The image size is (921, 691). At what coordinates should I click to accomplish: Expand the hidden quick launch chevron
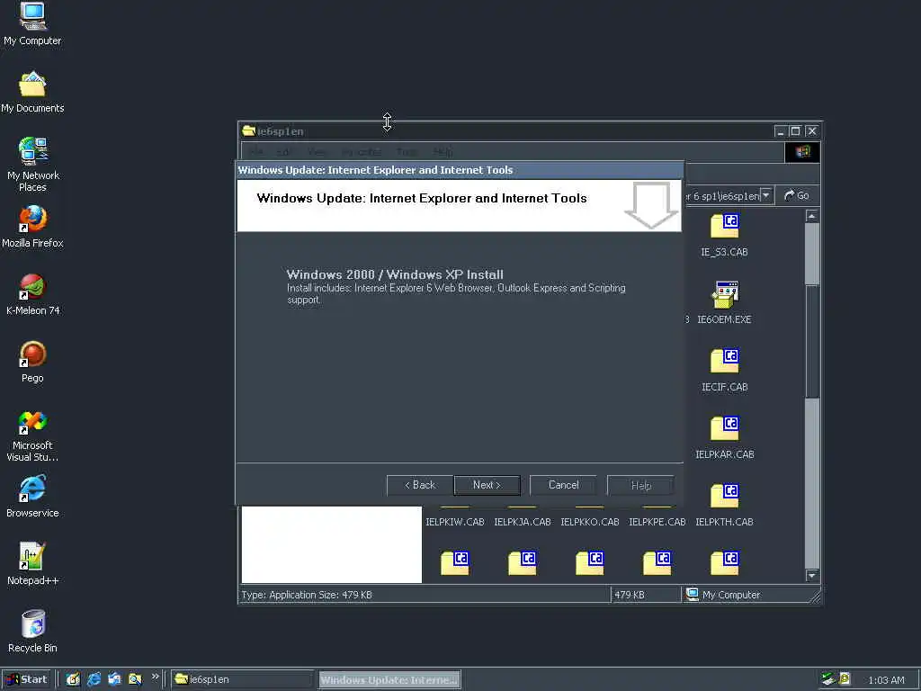tap(155, 677)
